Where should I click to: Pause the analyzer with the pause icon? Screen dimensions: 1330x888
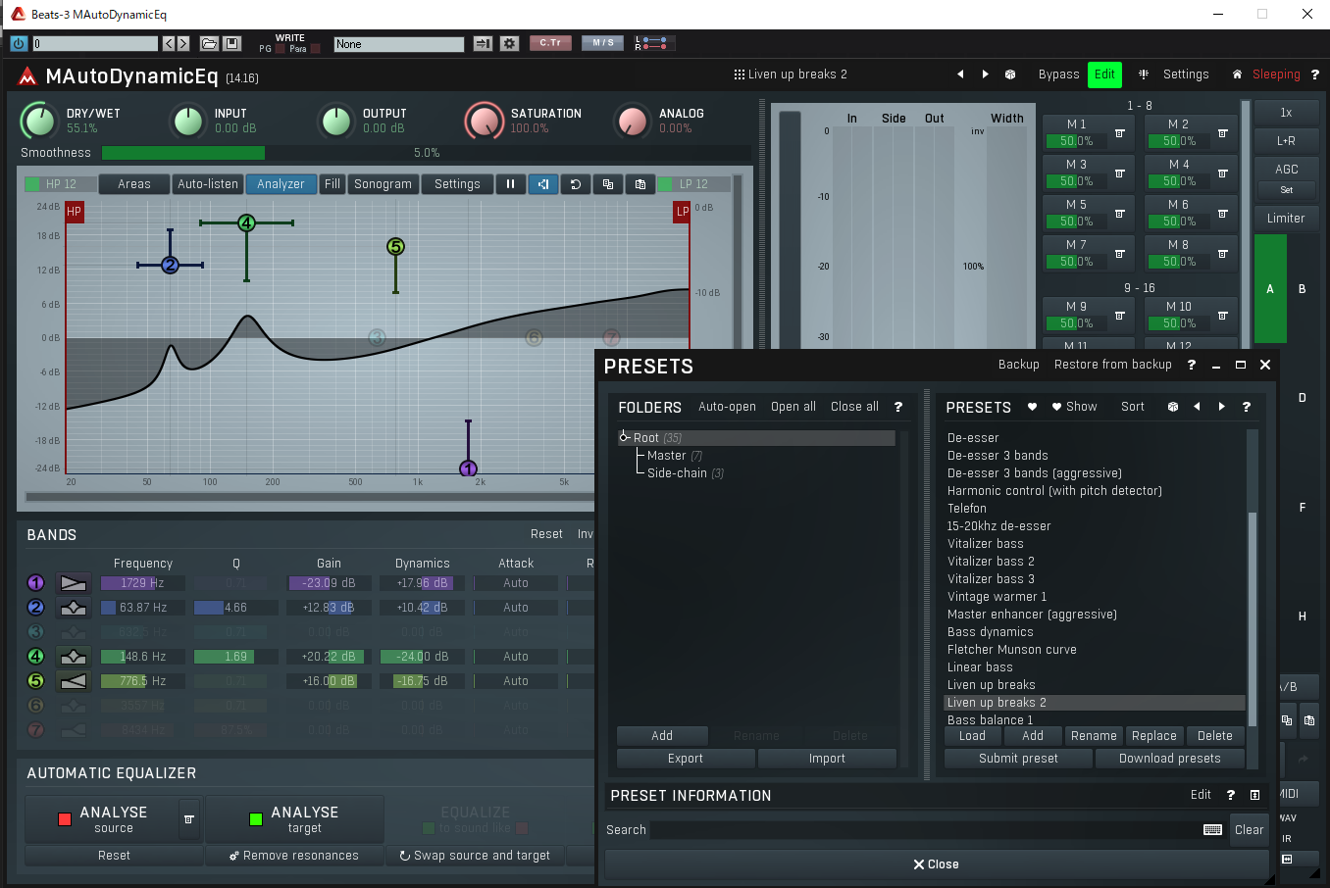pyautogui.click(x=510, y=184)
